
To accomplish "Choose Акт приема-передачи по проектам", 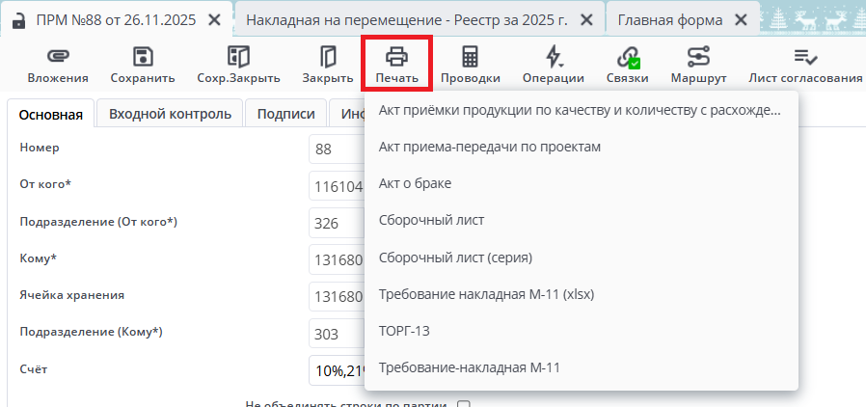I will [581, 147].
